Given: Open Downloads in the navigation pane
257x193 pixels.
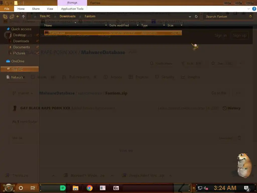Looking at the screenshot, I should tap(21, 41).
